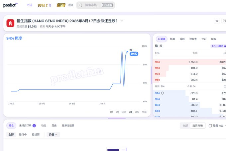The height and width of the screenshot is (151, 226).
Task: Open the 积分 points badge
Action: coord(61,5)
